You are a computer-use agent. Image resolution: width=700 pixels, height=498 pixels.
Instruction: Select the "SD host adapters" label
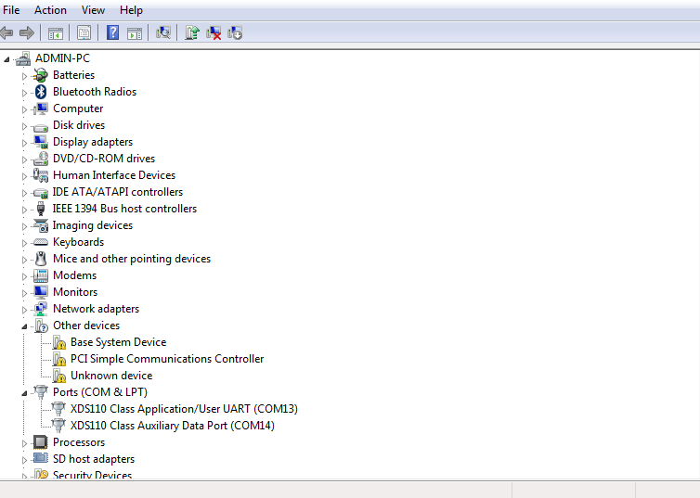click(x=94, y=459)
